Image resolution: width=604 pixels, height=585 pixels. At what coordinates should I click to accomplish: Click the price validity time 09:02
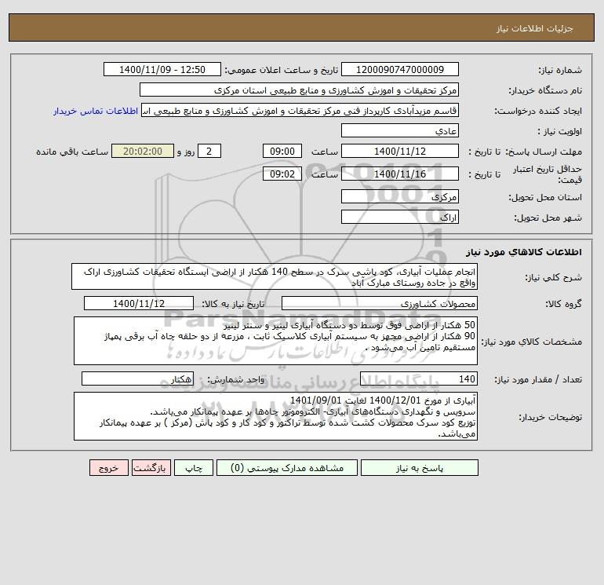pos(282,174)
